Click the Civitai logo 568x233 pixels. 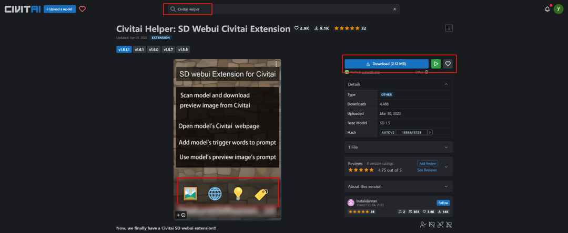[23, 9]
